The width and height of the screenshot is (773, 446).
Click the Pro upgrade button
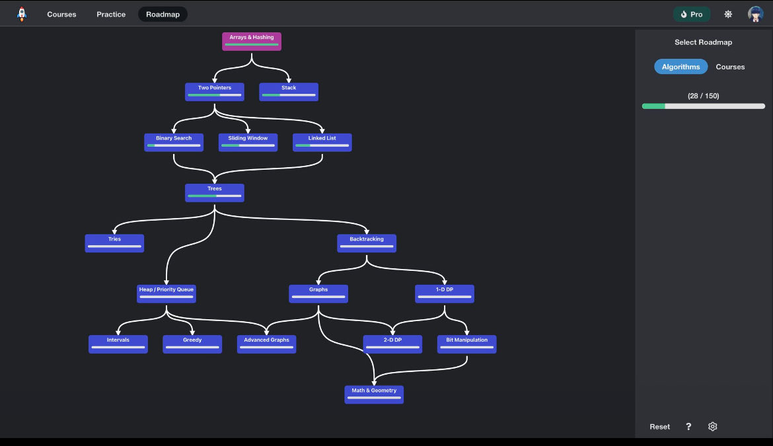(x=691, y=15)
